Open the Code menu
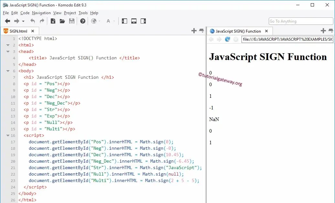This screenshot has width=335, height=203. [x=25, y=13]
